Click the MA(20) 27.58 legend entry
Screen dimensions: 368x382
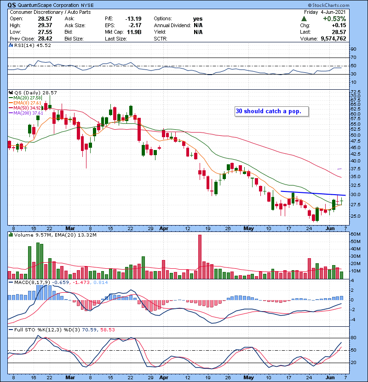coord(27,98)
